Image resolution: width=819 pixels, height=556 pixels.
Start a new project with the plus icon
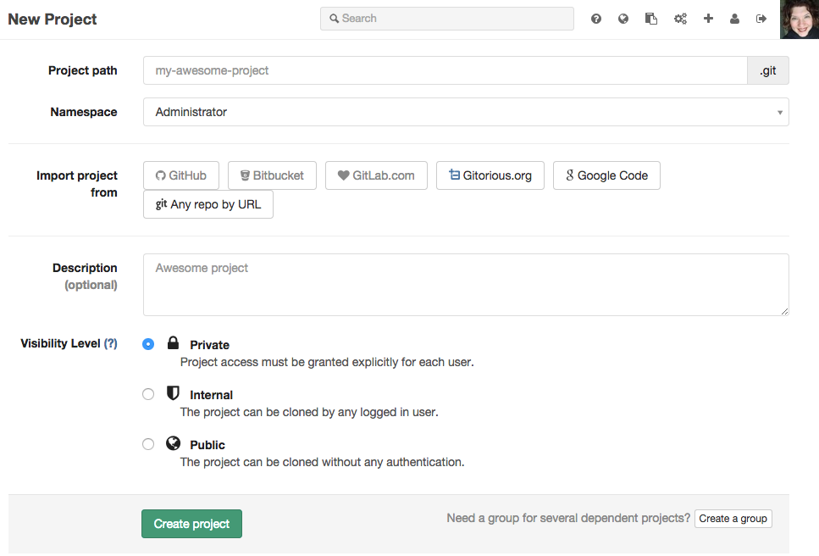click(708, 18)
